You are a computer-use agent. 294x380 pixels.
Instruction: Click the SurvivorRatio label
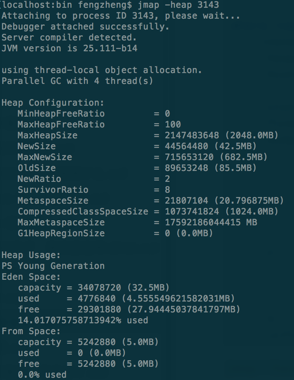tap(53, 190)
